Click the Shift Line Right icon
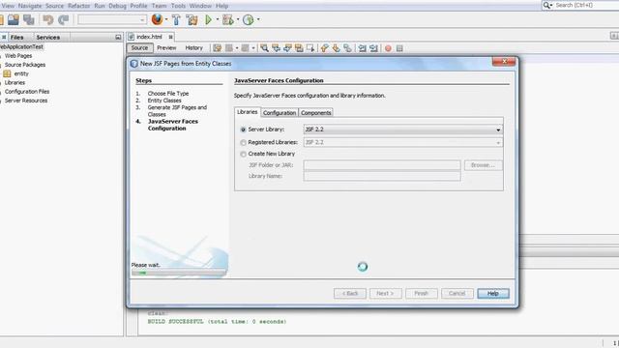The height and width of the screenshot is (348, 619). coord(373,48)
